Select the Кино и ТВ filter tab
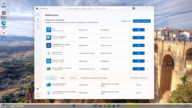 click(73, 78)
